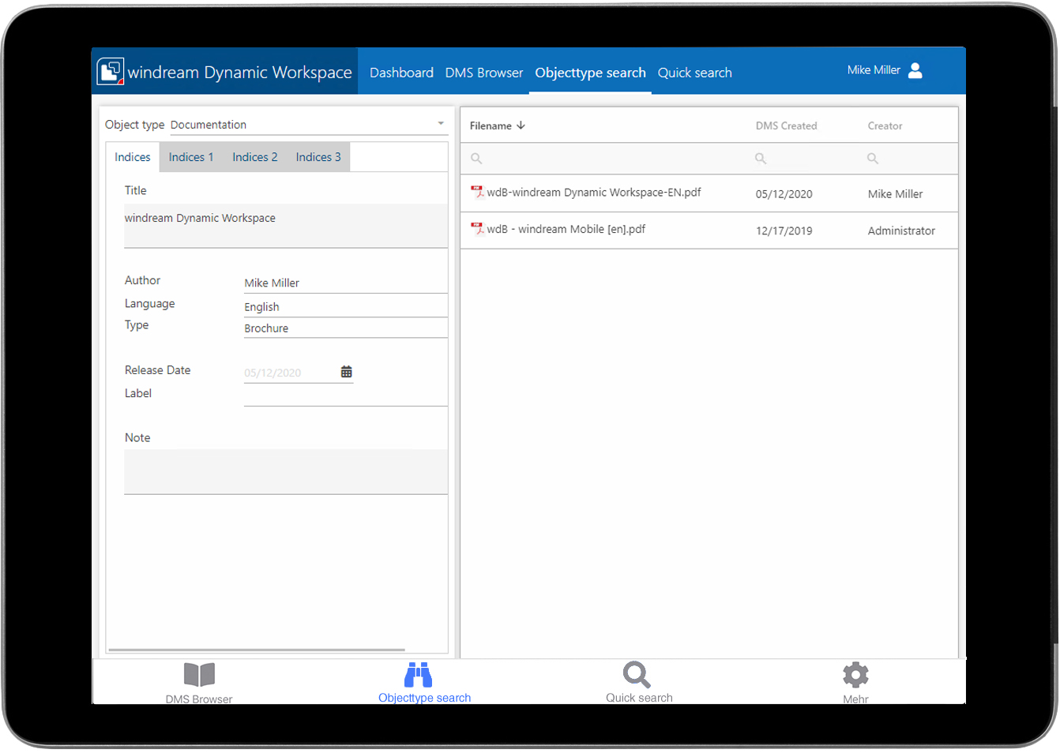This screenshot has width=1060, height=753.
Task: Select the Objecttype search binoculars icon
Action: [419, 675]
